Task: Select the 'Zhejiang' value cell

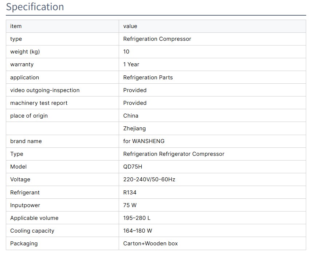Action: 134,128
